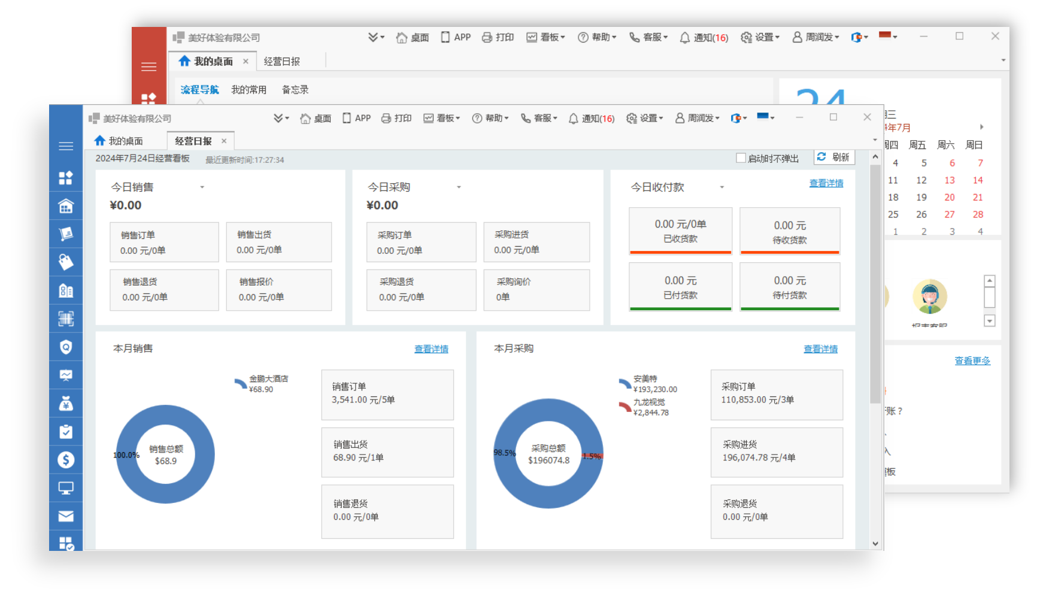Select the shield search icon in the sidebar
The height and width of the screenshot is (600, 1037).
[x=66, y=347]
